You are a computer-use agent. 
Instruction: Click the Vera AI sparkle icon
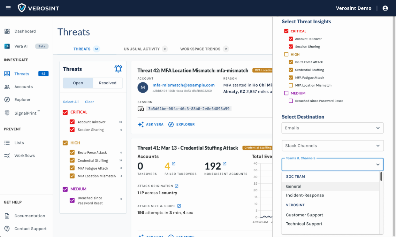point(7,46)
